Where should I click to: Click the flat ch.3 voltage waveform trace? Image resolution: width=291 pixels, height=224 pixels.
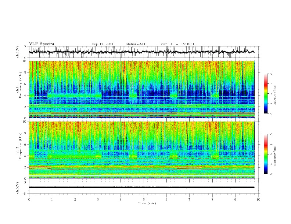[x=141, y=187]
